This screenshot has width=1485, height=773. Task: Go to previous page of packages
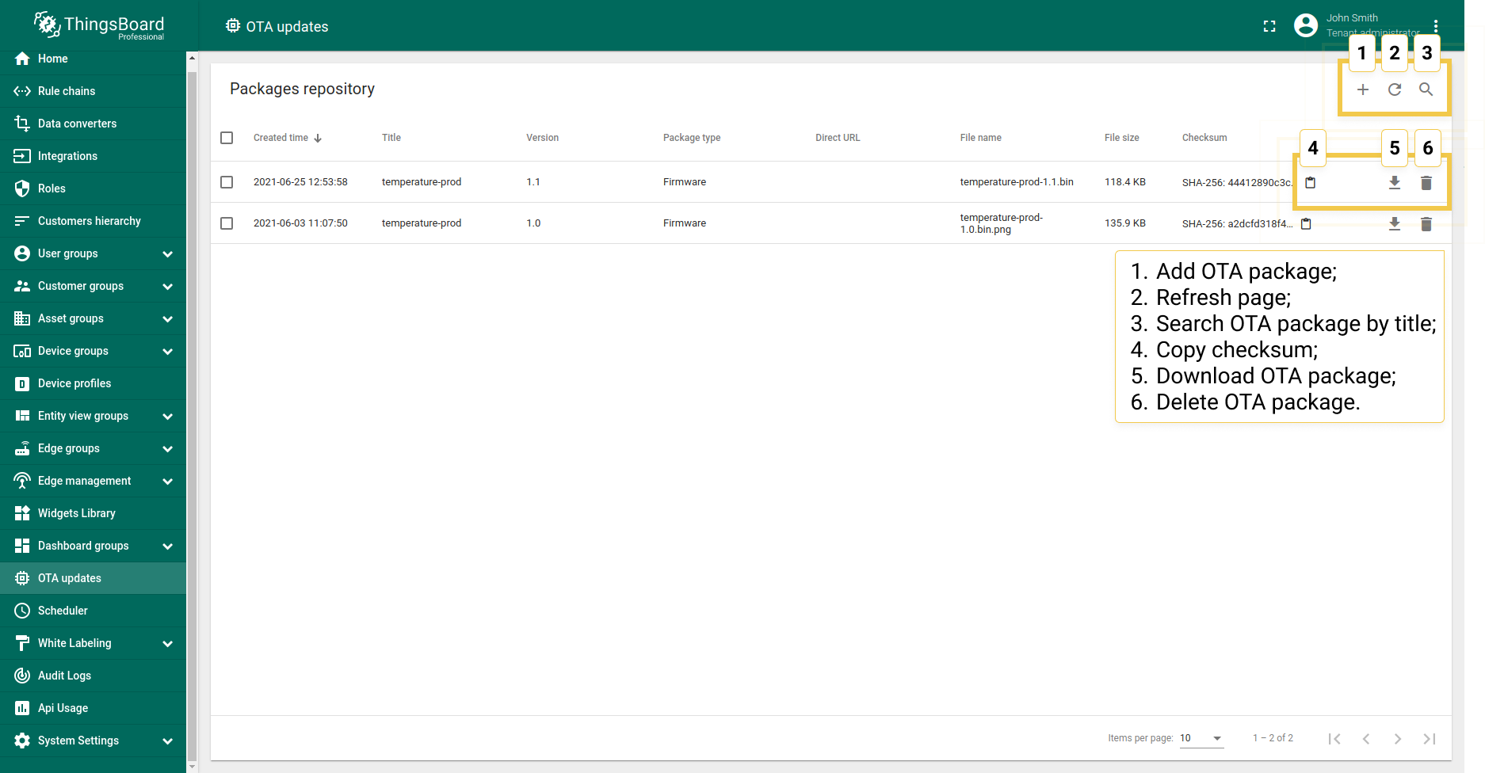1366,739
